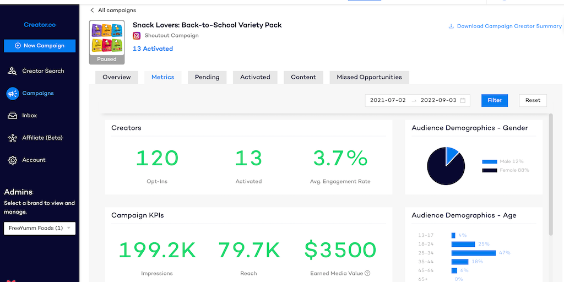Click the back arrow beside All campaigns
564x282 pixels.
tap(92, 10)
